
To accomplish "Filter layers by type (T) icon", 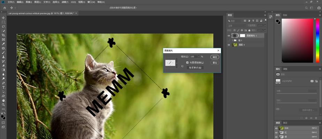I will (x=253, y=21).
